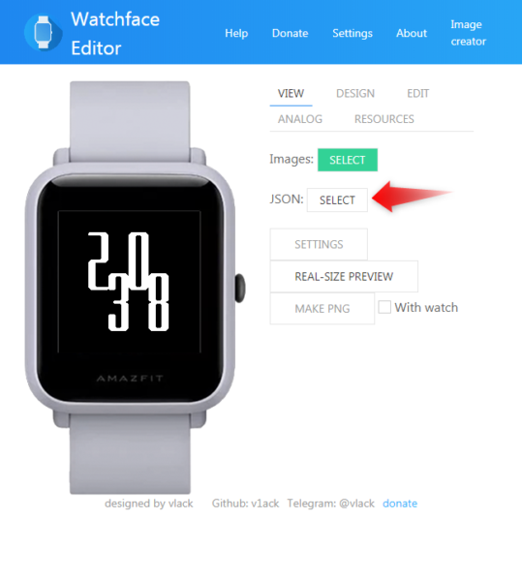Screen dimensions: 522x581
Task: Click the donate link in footer
Action: click(400, 504)
